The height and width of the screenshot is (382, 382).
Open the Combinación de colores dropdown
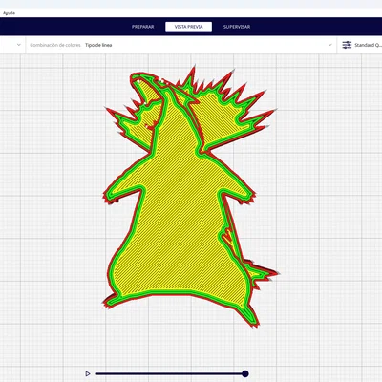[x=181, y=45]
